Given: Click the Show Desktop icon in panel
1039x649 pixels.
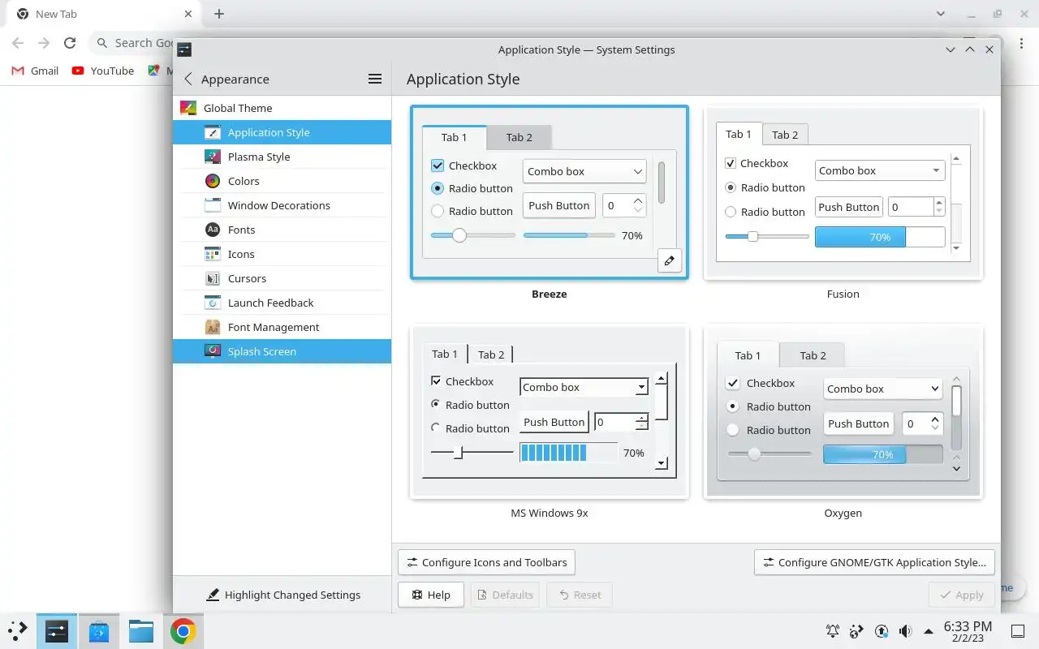Looking at the screenshot, I should [x=1018, y=631].
